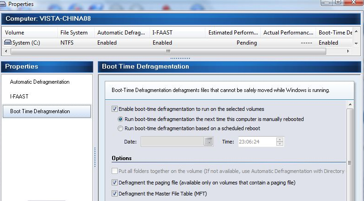364x201 pixels.
Task: Uncheck Enable boot-time defragmentation checkbox
Action: pos(114,109)
